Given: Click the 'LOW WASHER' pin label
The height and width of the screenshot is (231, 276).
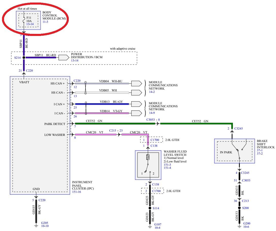Looking at the screenshot, I should pos(55,135).
